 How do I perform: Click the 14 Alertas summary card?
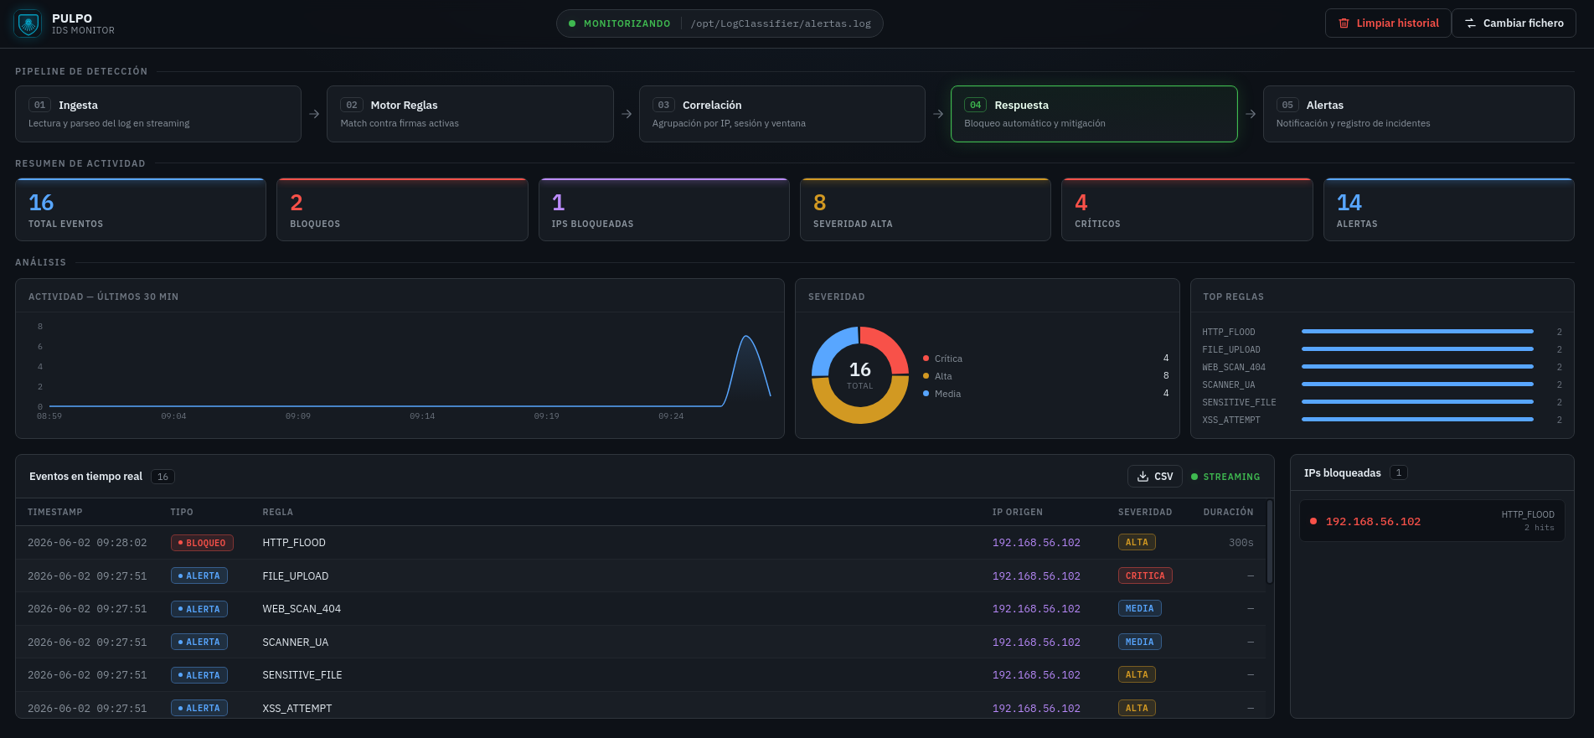1449,209
